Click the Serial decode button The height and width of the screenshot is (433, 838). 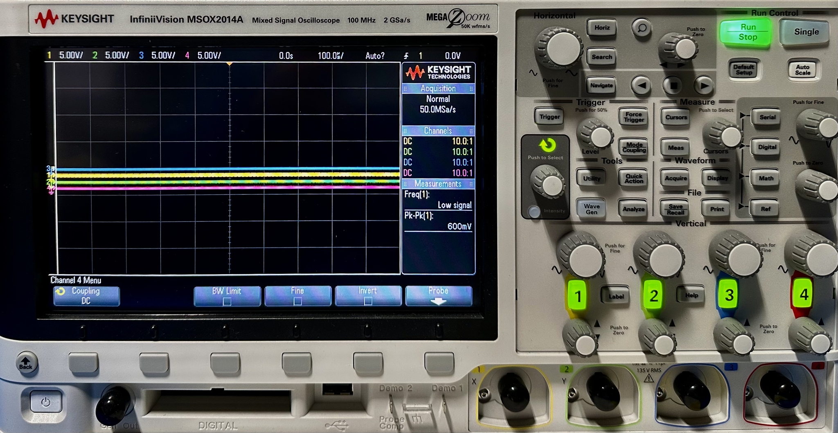(x=767, y=117)
